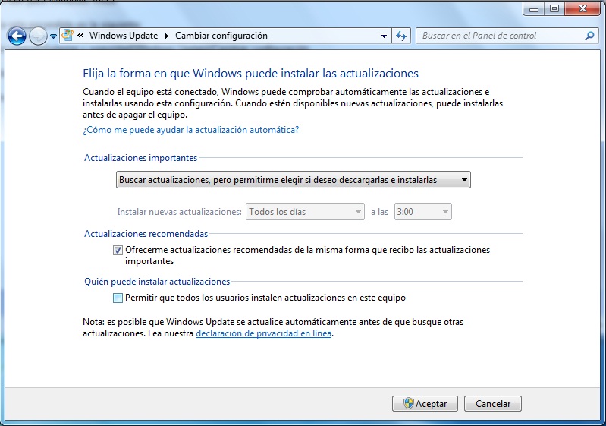This screenshot has height=426, width=606.
Task: Click the heading Elija la forma en que Windows
Action: tap(250, 74)
